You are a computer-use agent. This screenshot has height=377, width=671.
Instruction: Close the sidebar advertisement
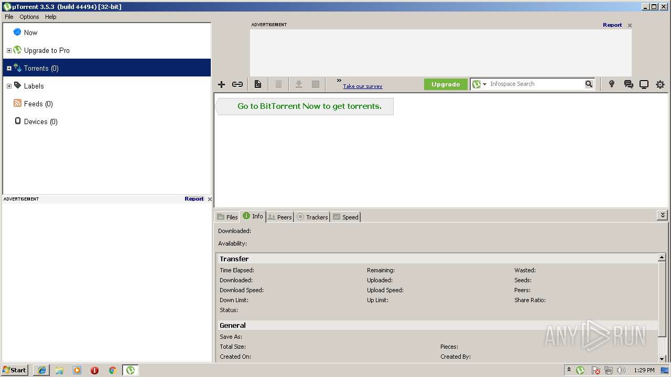click(x=210, y=199)
